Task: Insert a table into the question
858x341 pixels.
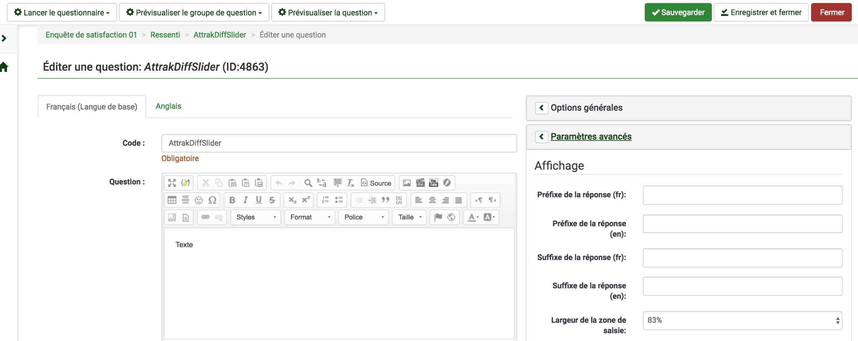Action: click(172, 200)
